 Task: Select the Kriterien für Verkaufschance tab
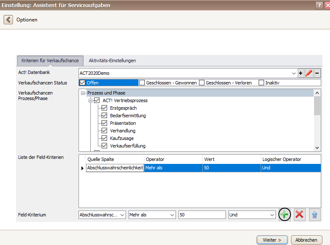pos(50,61)
